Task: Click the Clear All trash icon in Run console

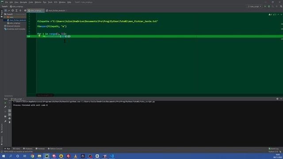Action: 10,122
